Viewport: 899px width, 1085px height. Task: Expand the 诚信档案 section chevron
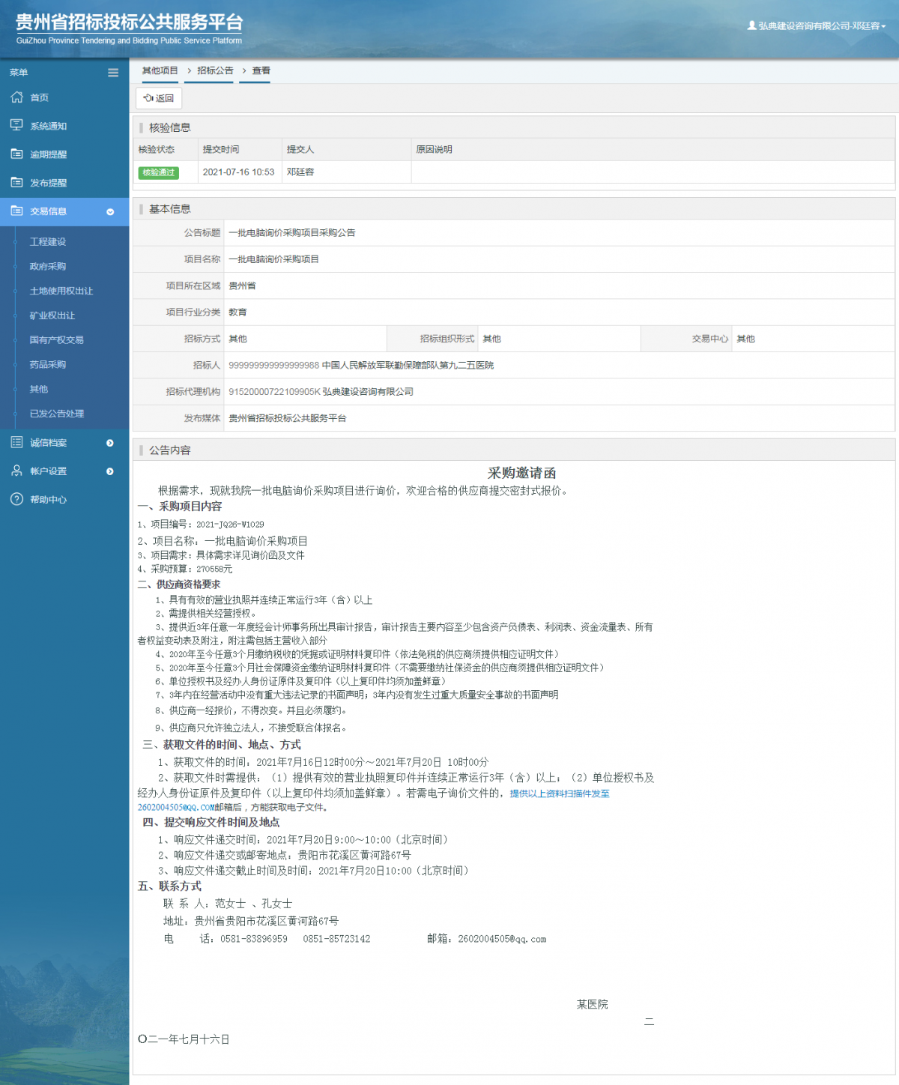coord(110,443)
